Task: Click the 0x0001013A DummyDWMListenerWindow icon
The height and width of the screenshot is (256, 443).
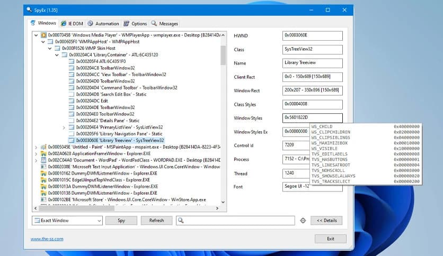Action: tap(43, 187)
